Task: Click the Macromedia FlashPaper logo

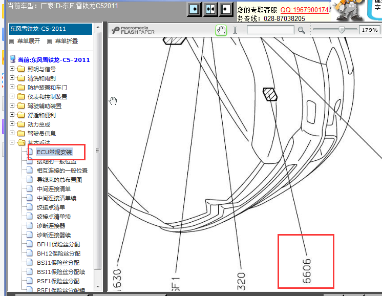Action: point(133,30)
